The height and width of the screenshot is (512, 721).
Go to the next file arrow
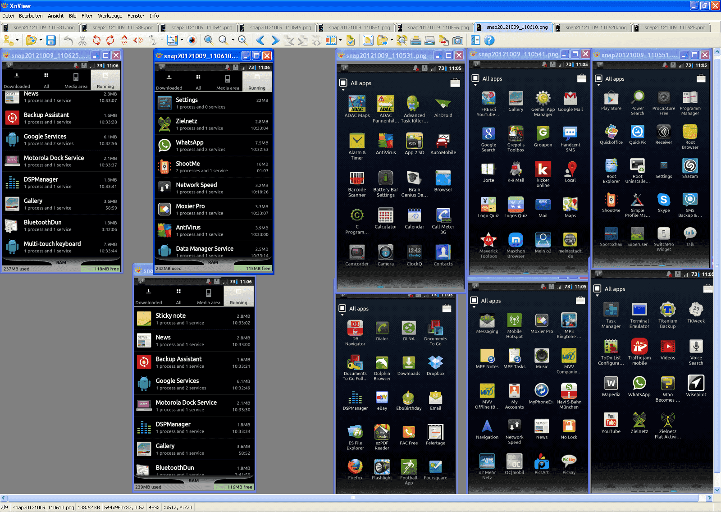point(275,41)
